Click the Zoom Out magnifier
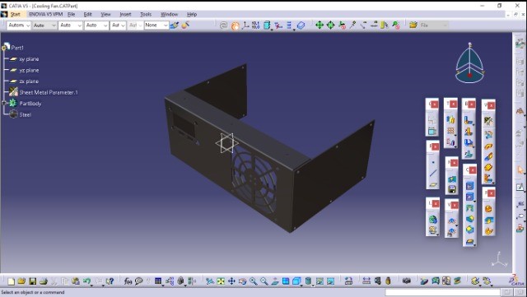527x297 pixels. (263, 281)
